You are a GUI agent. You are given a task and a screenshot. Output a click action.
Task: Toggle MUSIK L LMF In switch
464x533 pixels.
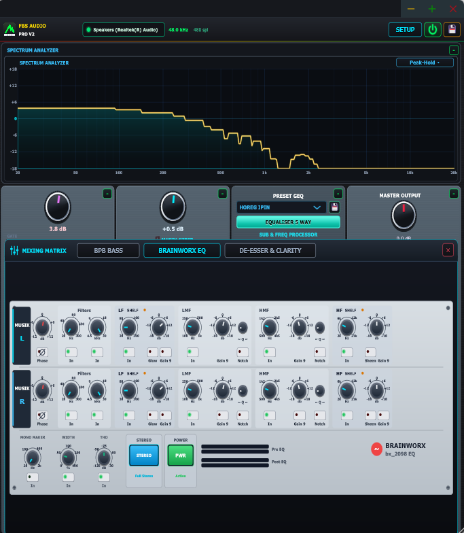coord(193,352)
